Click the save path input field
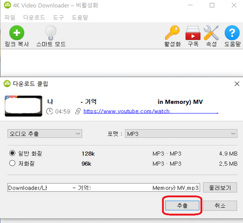This screenshot has width=243, height=223. (104, 188)
